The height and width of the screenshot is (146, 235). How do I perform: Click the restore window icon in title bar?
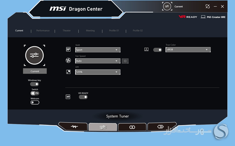[207, 6]
